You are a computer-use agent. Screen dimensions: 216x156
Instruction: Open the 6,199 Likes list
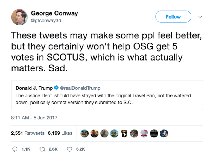[60, 133]
